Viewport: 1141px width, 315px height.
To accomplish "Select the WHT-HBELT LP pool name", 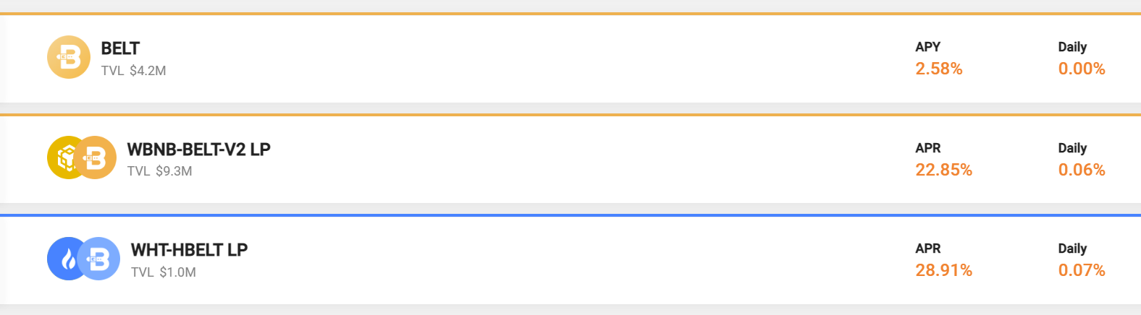I will point(189,250).
